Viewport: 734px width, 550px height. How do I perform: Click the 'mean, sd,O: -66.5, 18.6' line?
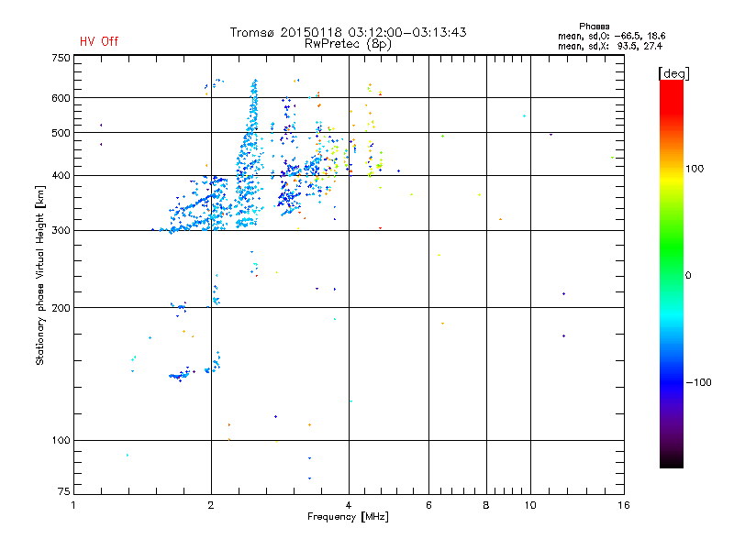tap(611, 36)
